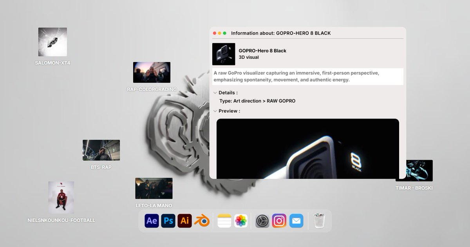Open SALOMON-XT4 desktop thumbnail

pyautogui.click(x=52, y=42)
